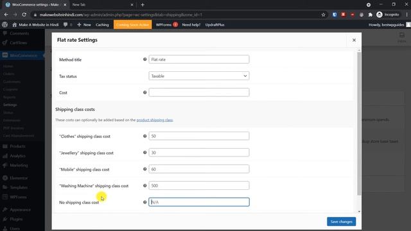Image resolution: width=411 pixels, height=231 pixels.
Task: Open Caching menu in admin bar
Action: (x=102, y=24)
